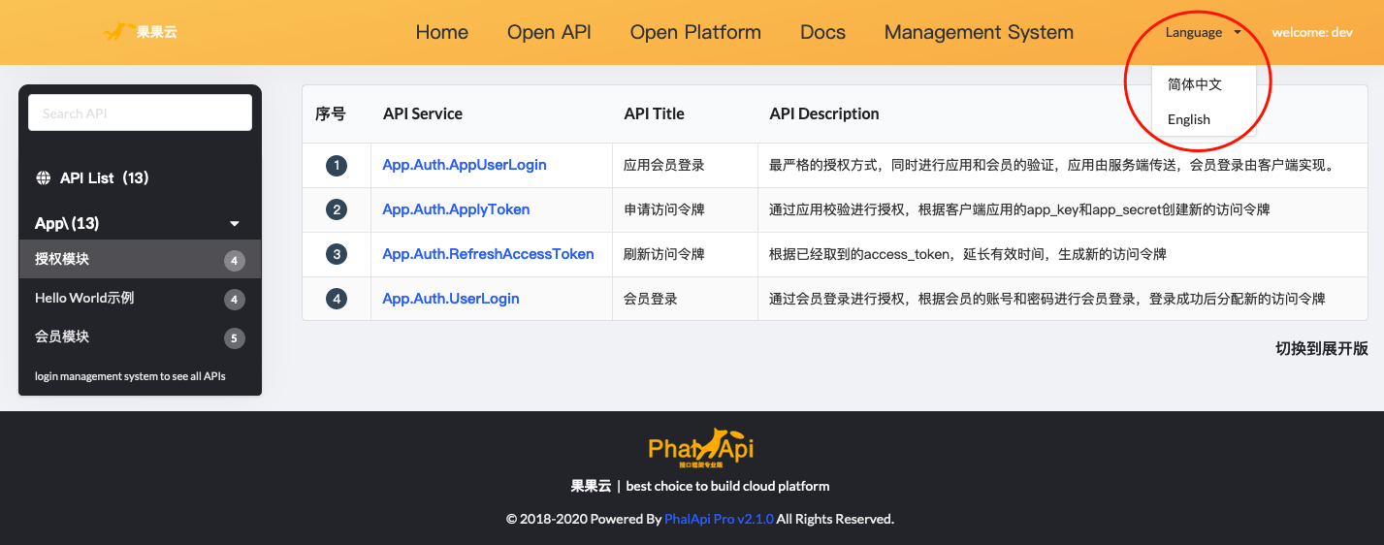Viewport: 1384px width, 545px height.
Task: Click the count badge beside 授权模块
Action: point(234,260)
